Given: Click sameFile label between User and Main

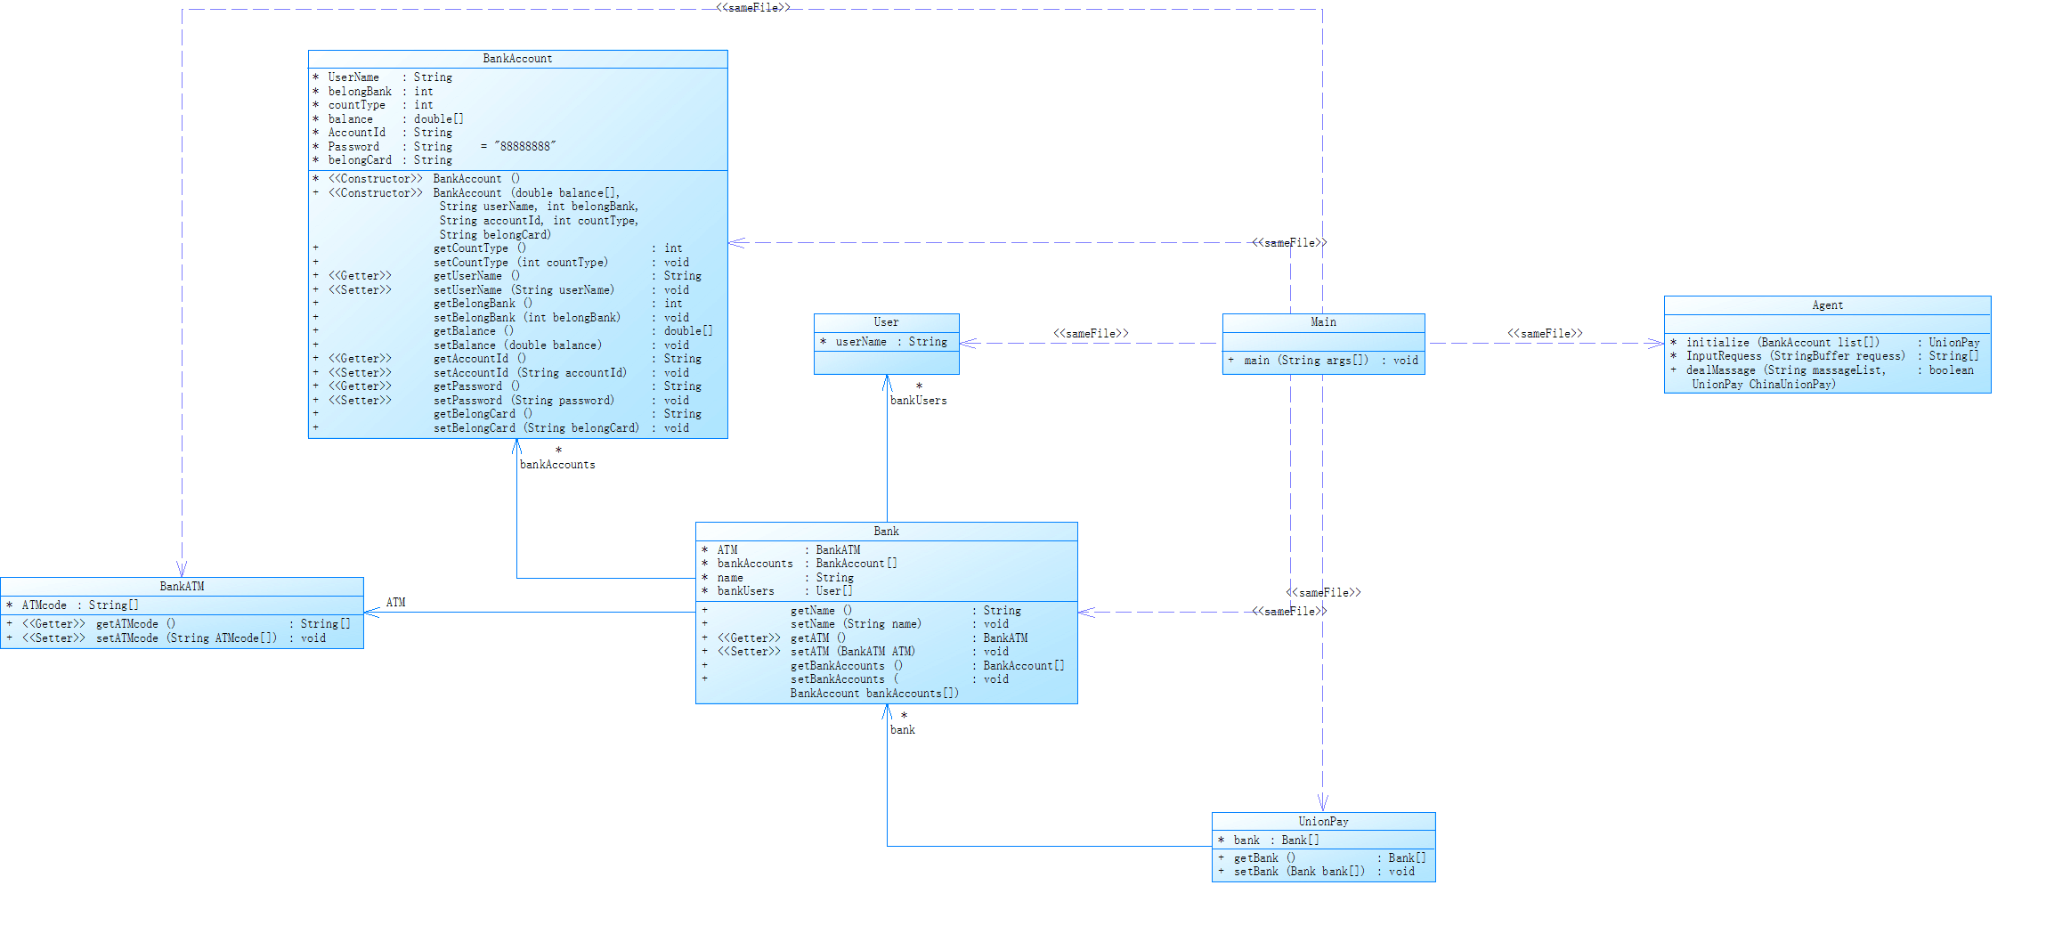Looking at the screenshot, I should point(1091,334).
